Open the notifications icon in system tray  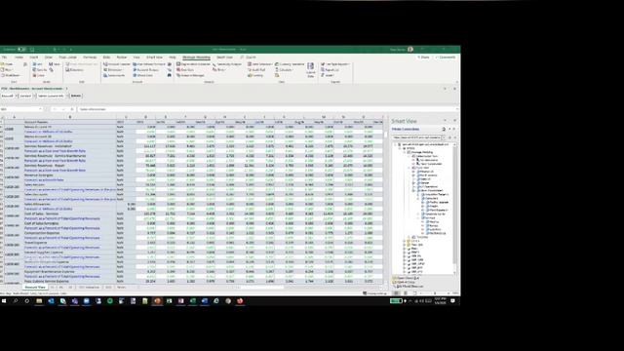click(x=452, y=301)
